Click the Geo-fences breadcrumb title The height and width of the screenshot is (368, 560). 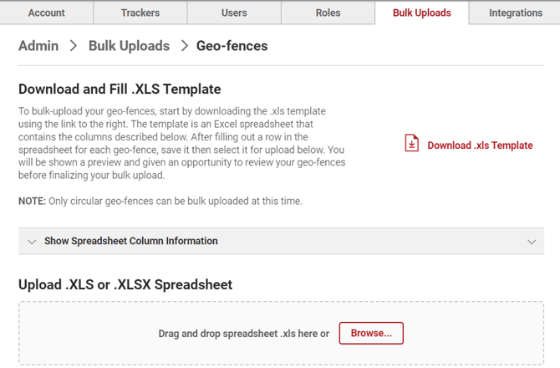232,46
